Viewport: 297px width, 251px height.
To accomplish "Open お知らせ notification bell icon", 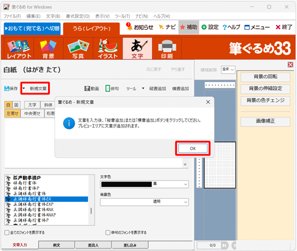I will click(129, 27).
